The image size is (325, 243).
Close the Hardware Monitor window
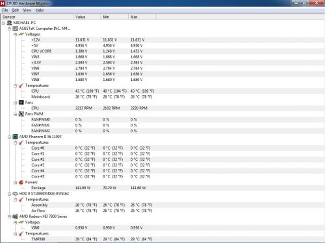pyautogui.click(x=317, y=3)
